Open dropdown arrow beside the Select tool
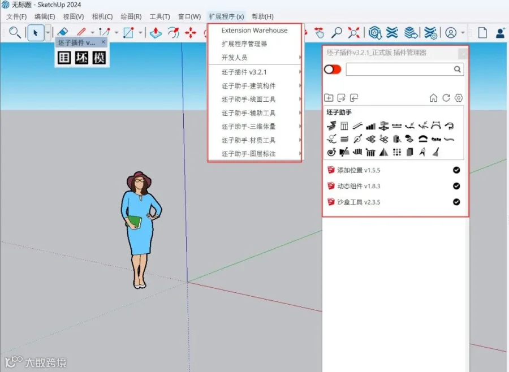This screenshot has height=372, width=509. (48, 32)
